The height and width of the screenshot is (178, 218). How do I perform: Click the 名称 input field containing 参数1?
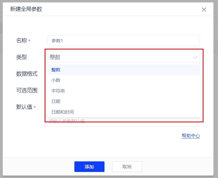click(x=123, y=40)
